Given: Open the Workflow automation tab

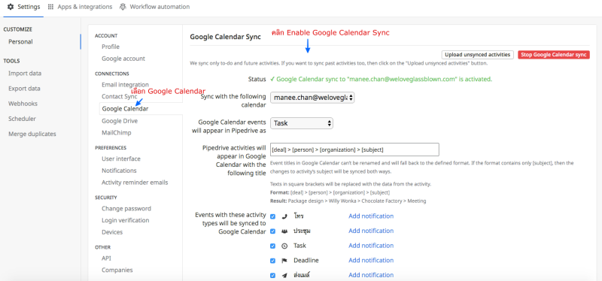Looking at the screenshot, I should (x=155, y=7).
